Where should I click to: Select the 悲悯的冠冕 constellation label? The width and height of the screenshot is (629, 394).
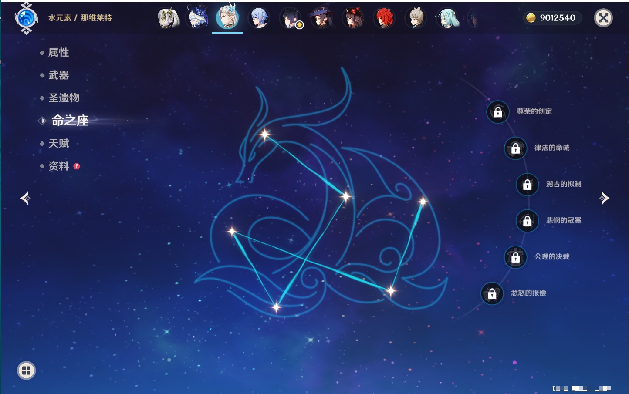pos(564,220)
